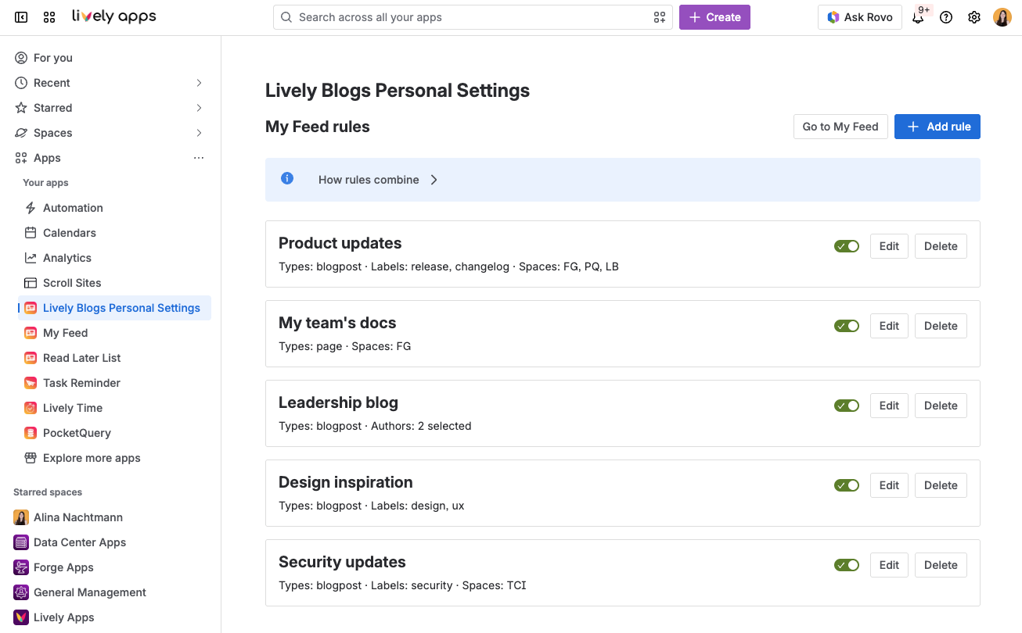Go to For you in sidebar

(x=110, y=58)
